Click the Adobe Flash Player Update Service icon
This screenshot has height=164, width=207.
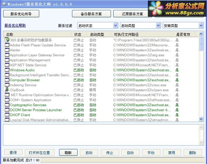(7, 45)
